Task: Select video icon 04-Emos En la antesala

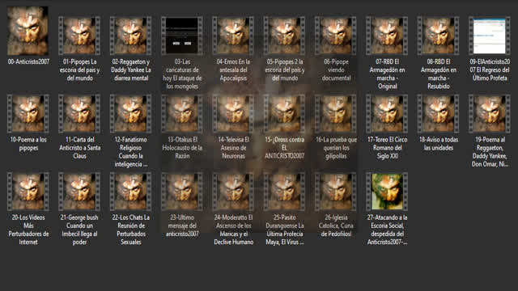Action: [x=233, y=36]
